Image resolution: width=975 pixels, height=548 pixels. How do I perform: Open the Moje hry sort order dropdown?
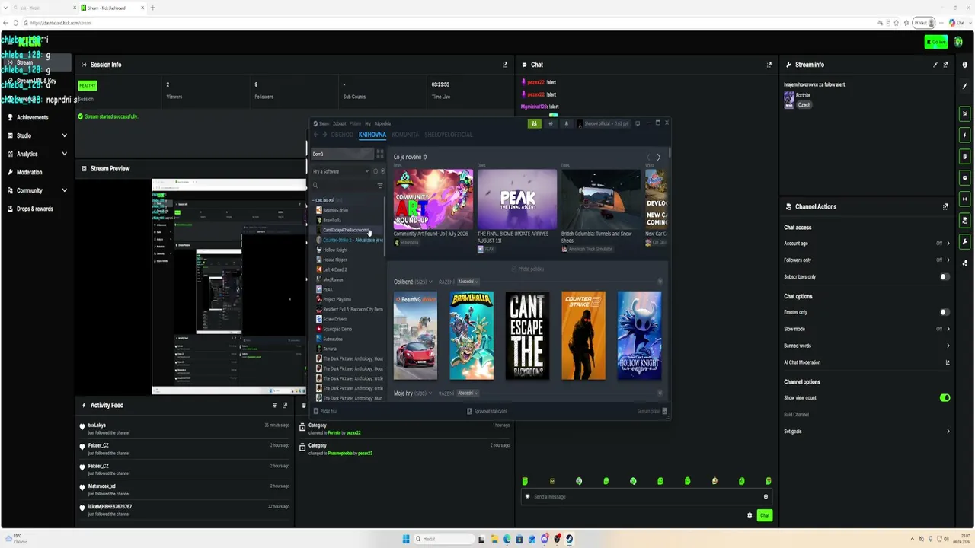(467, 393)
